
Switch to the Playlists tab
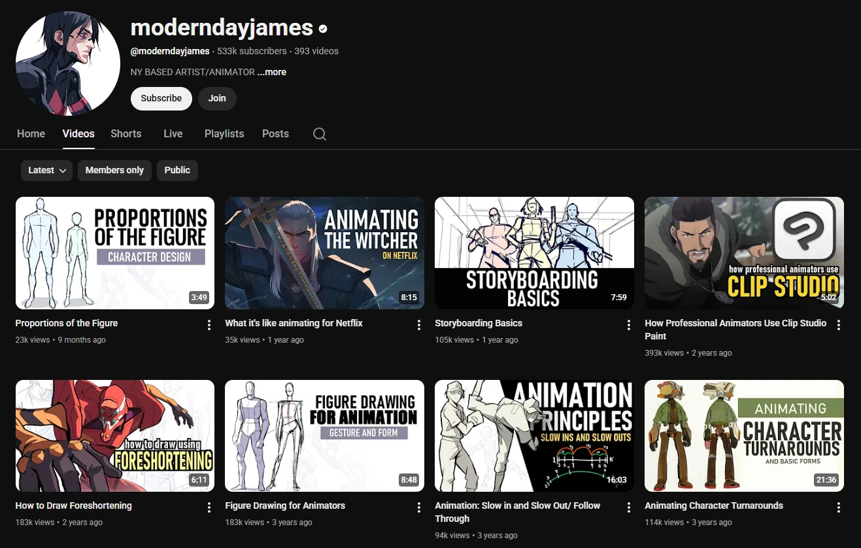click(x=224, y=133)
